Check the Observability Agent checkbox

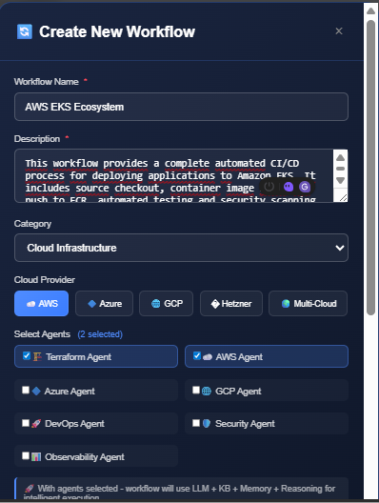26,455
